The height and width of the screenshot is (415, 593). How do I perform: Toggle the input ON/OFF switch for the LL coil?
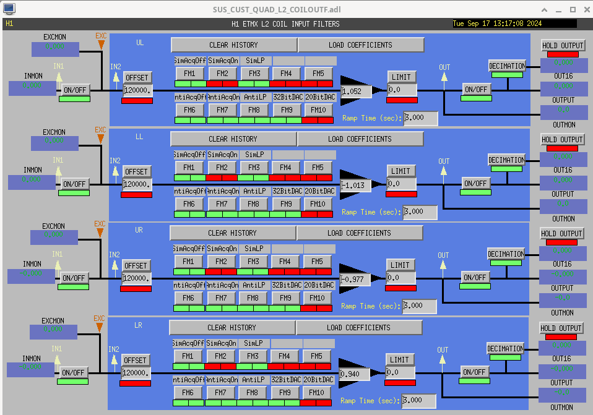74,184
